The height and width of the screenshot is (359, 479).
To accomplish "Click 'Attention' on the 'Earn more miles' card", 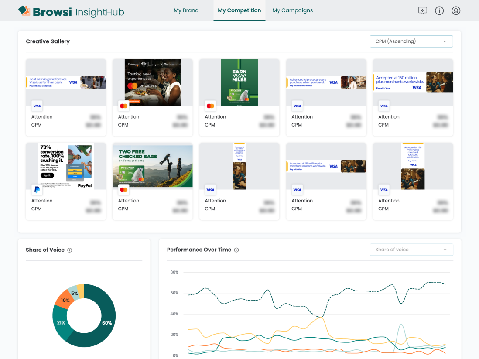I will 216,117.
